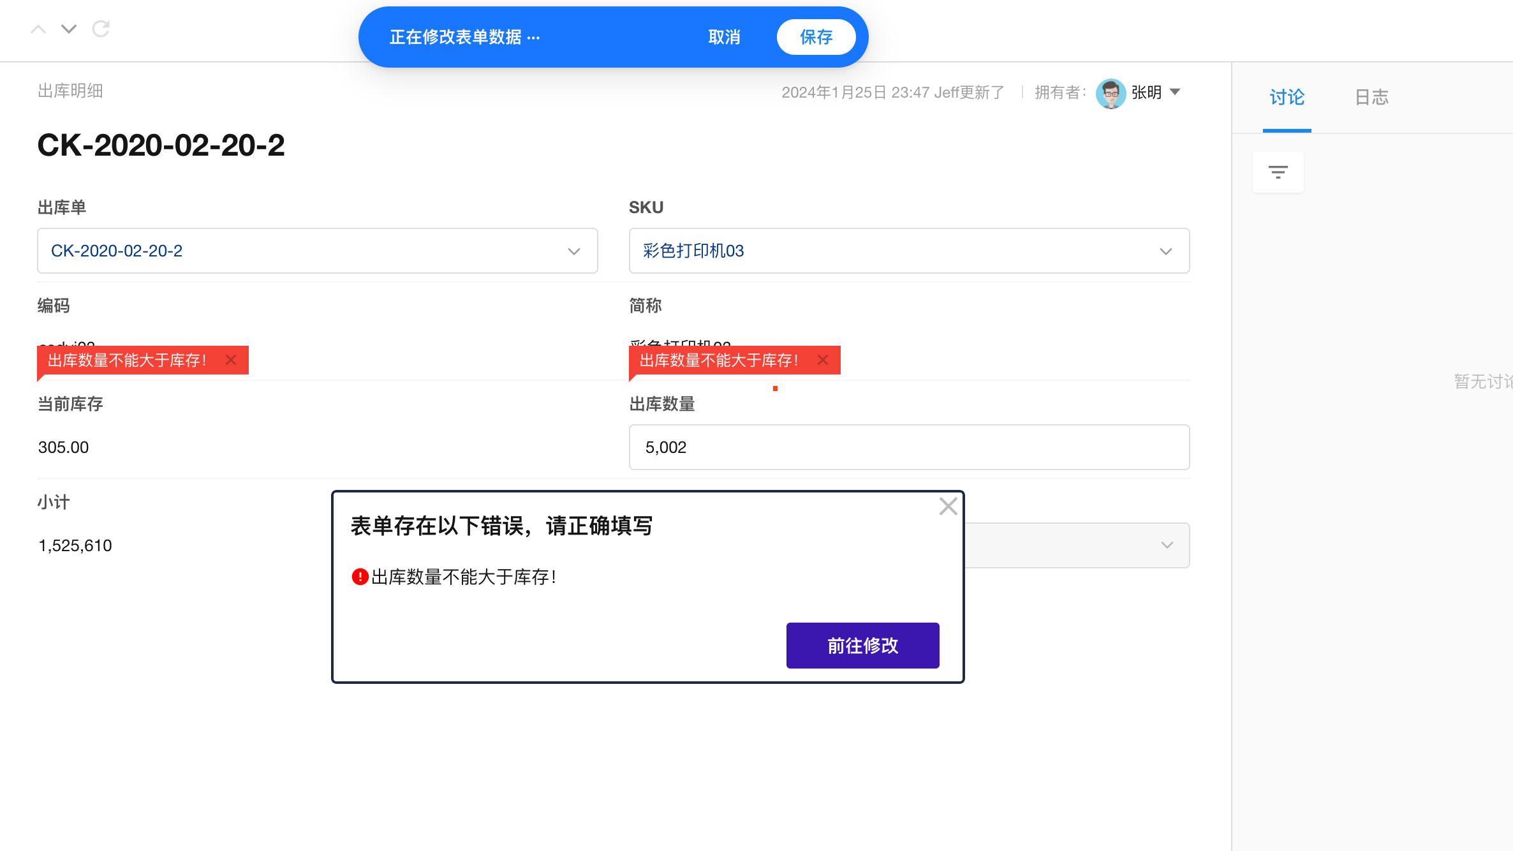Click the red error exclamation icon
The image size is (1513, 851).
(360, 577)
